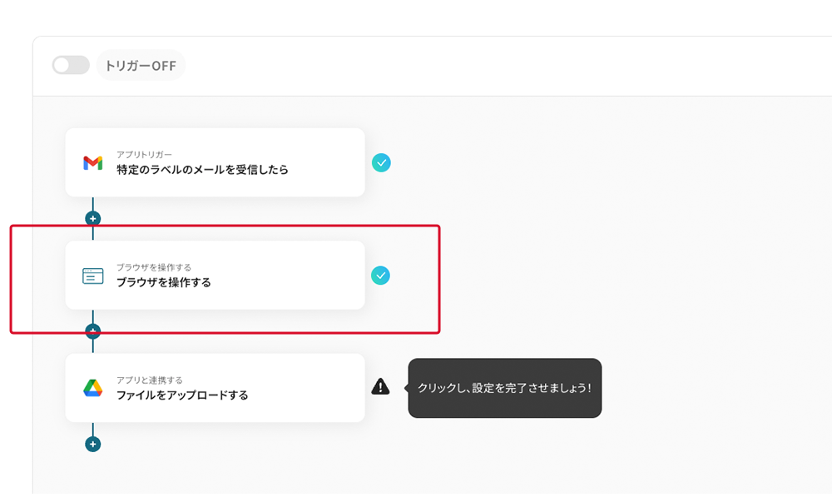Click the browser window icon

[x=92, y=276]
